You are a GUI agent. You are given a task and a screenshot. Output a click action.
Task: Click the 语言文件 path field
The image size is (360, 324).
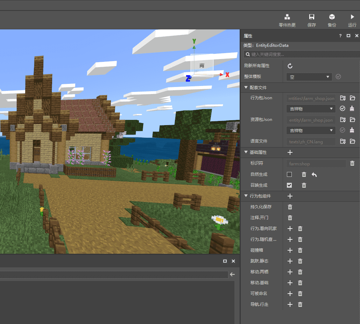coord(311,142)
